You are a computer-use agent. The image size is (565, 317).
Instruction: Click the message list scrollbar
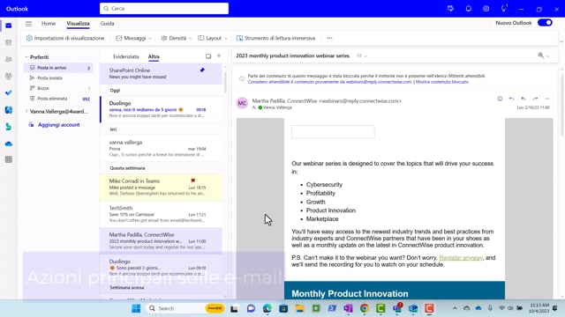click(x=225, y=82)
